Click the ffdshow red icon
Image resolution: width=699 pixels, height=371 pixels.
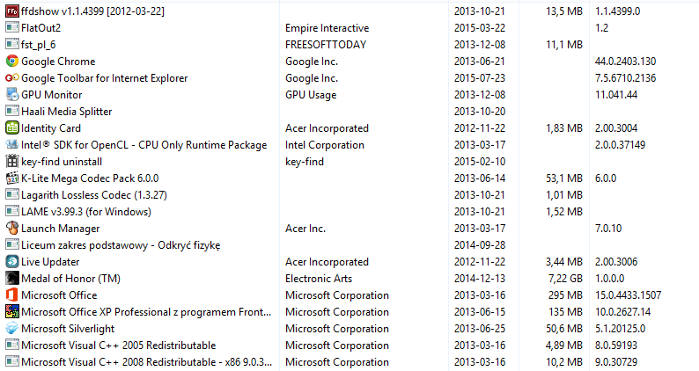tap(12, 11)
